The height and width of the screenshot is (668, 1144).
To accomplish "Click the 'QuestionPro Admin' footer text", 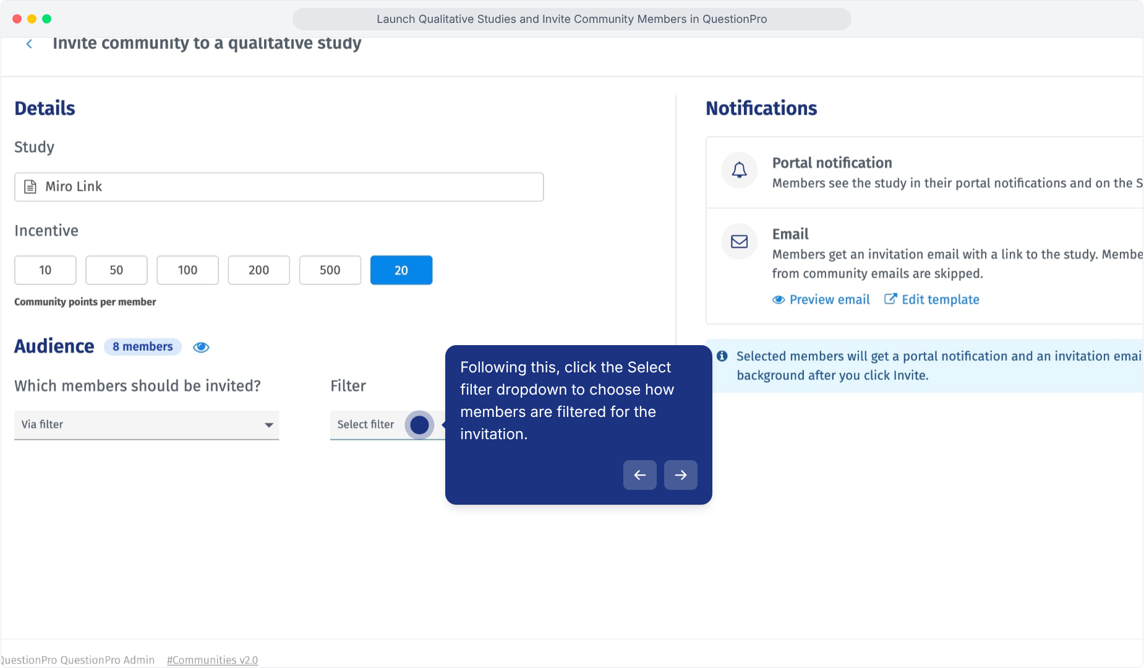I will [x=108, y=660].
